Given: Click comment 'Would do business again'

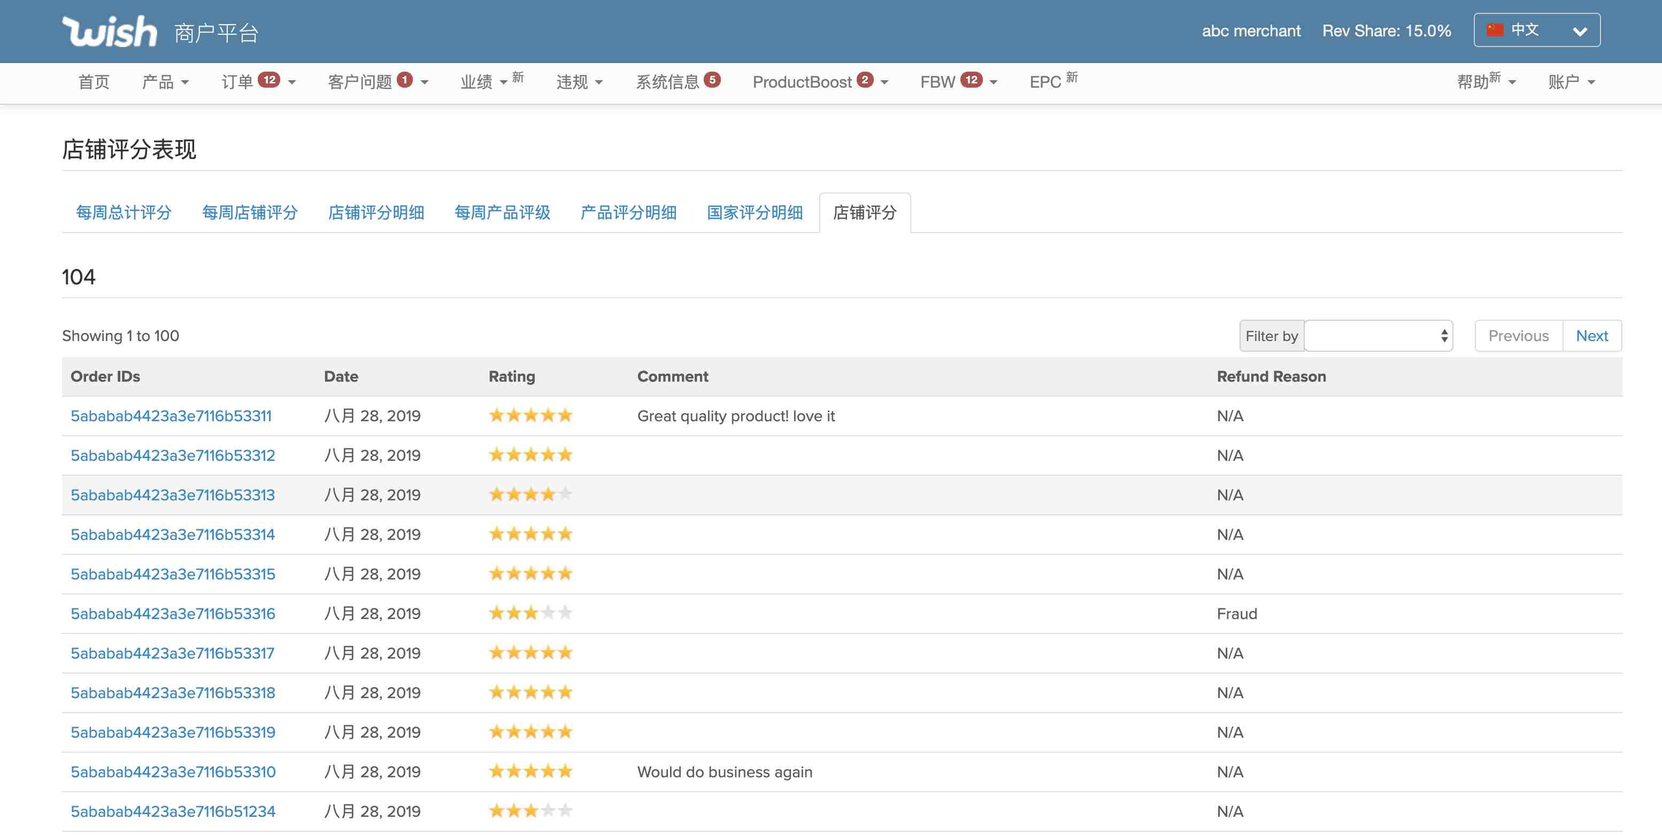Looking at the screenshot, I should click(x=725, y=772).
